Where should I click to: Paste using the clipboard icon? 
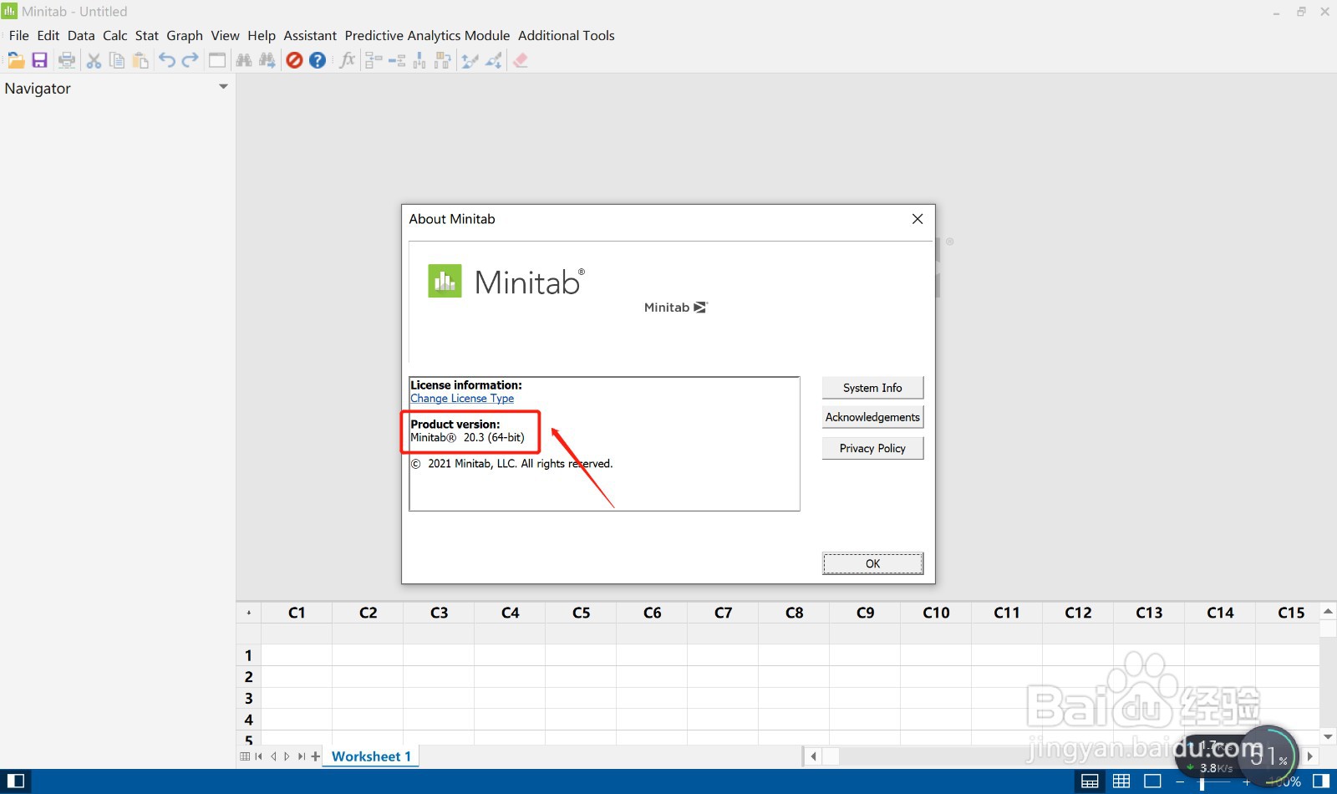coord(140,60)
